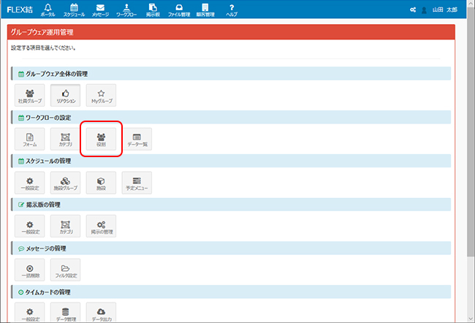Go to ワークフロー in the top bar
Viewport: 475px width, 323px height.
click(126, 9)
